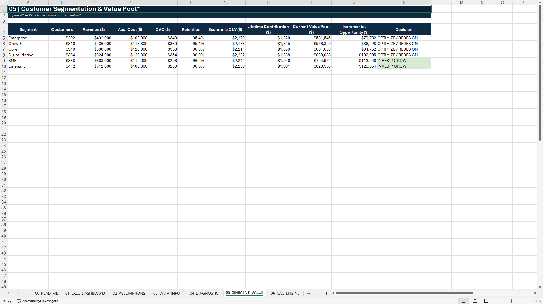Viewport: 543px width, 304px height.
Task: Go to next sheet tab arrow
Action: [x=18, y=293]
